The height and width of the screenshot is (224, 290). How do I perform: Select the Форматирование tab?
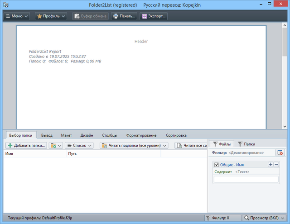(141, 135)
